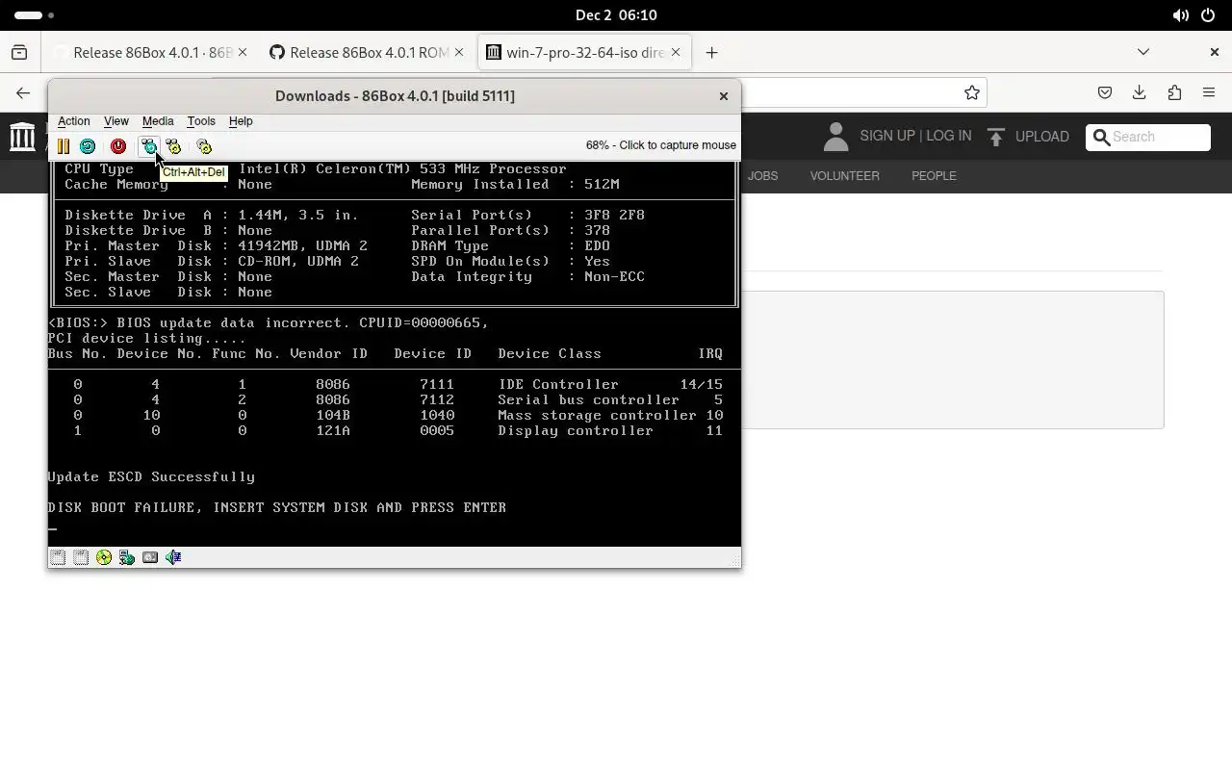Open the Firefox View icon left of the tabs
The width and height of the screenshot is (1232, 770).
(x=19, y=53)
